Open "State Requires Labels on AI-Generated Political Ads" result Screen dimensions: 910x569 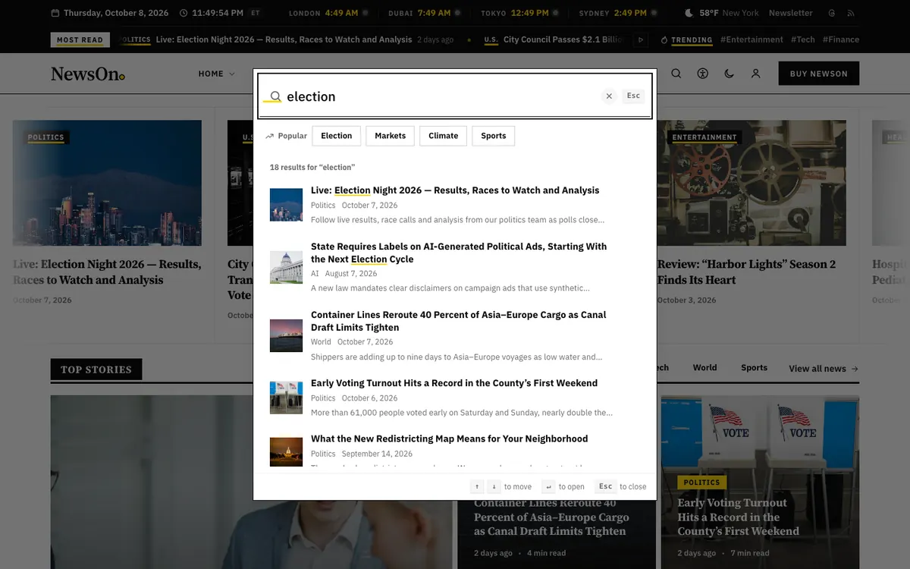[459, 253]
